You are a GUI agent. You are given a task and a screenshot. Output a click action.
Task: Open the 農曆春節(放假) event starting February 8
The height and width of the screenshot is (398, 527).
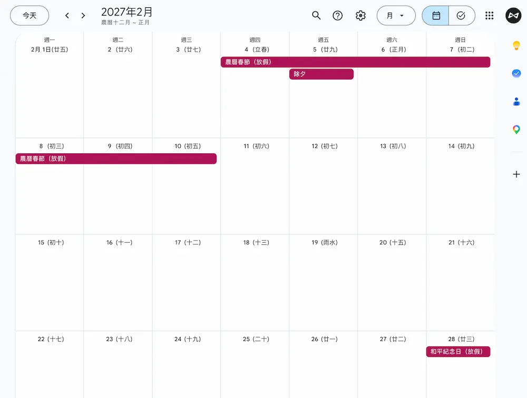coord(116,158)
